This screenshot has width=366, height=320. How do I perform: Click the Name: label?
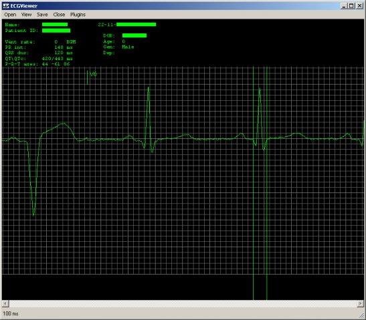(12, 25)
